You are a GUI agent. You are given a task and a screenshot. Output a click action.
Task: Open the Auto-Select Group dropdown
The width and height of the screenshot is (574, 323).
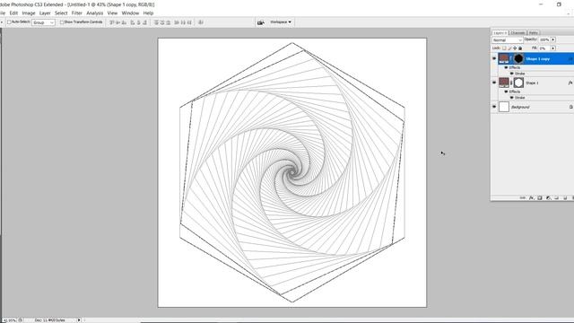[x=44, y=22]
